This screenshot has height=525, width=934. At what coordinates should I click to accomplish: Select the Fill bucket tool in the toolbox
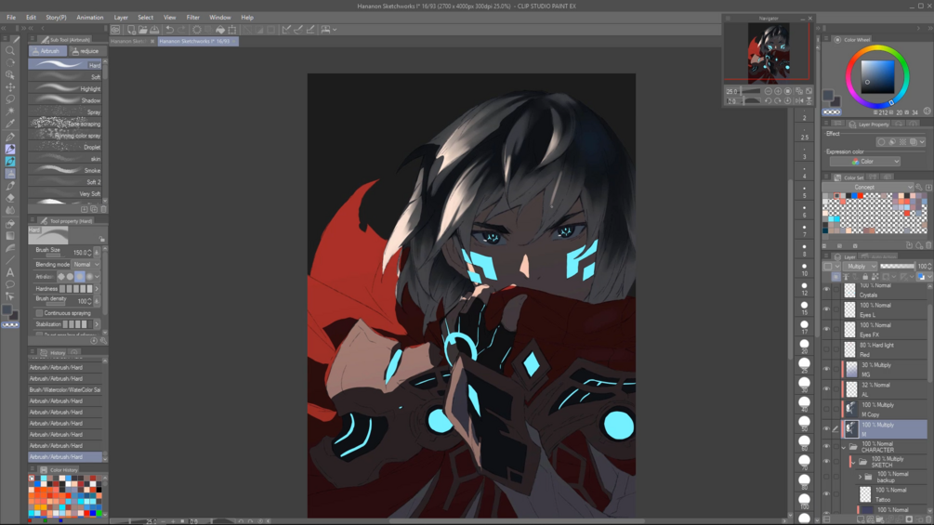[10, 224]
